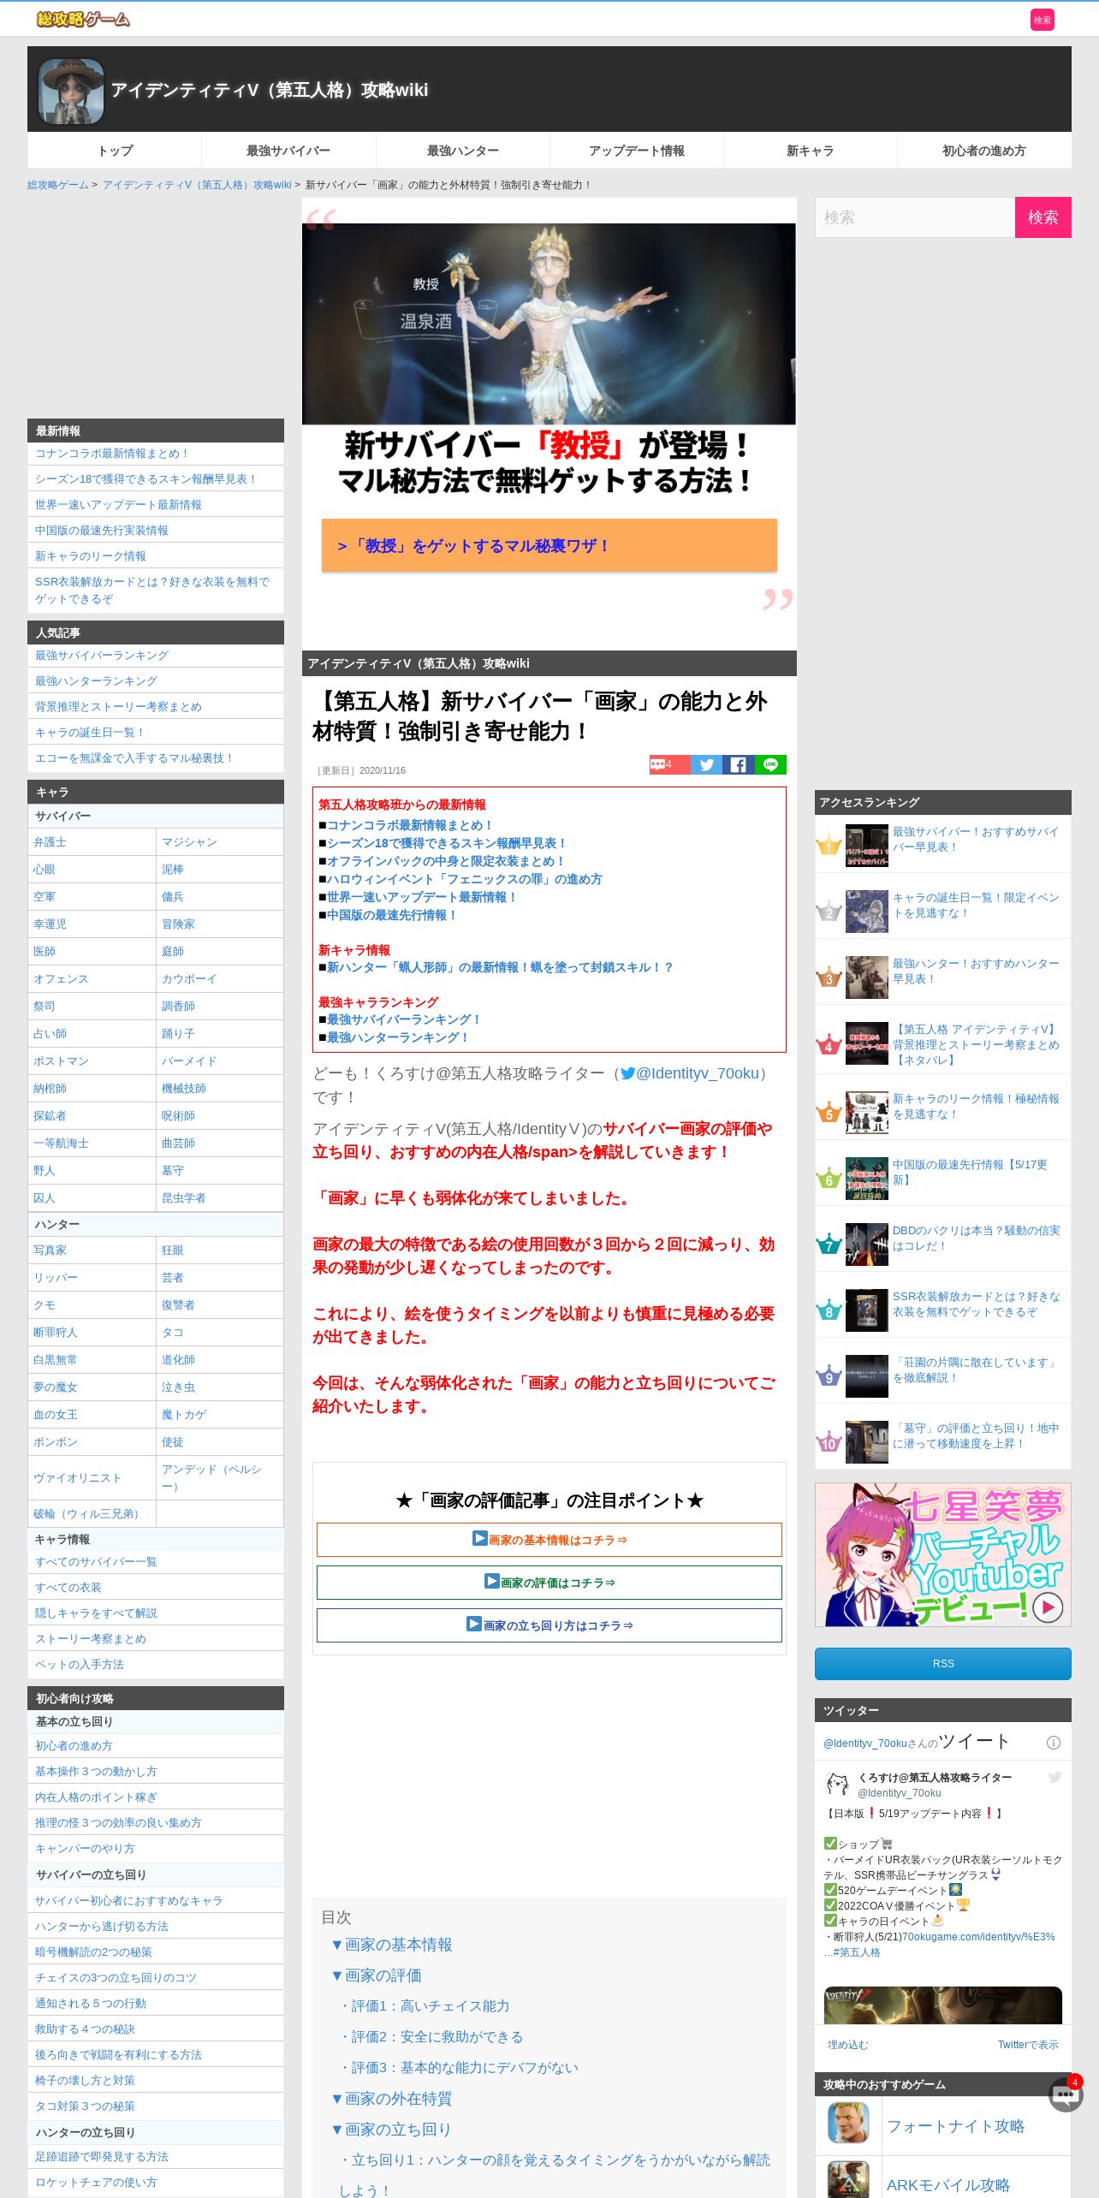Viewport: 1099px width, 2198px height.
Task: Open 最強サバイバーランキング in 人気記事 sidebar
Action: pos(101,656)
